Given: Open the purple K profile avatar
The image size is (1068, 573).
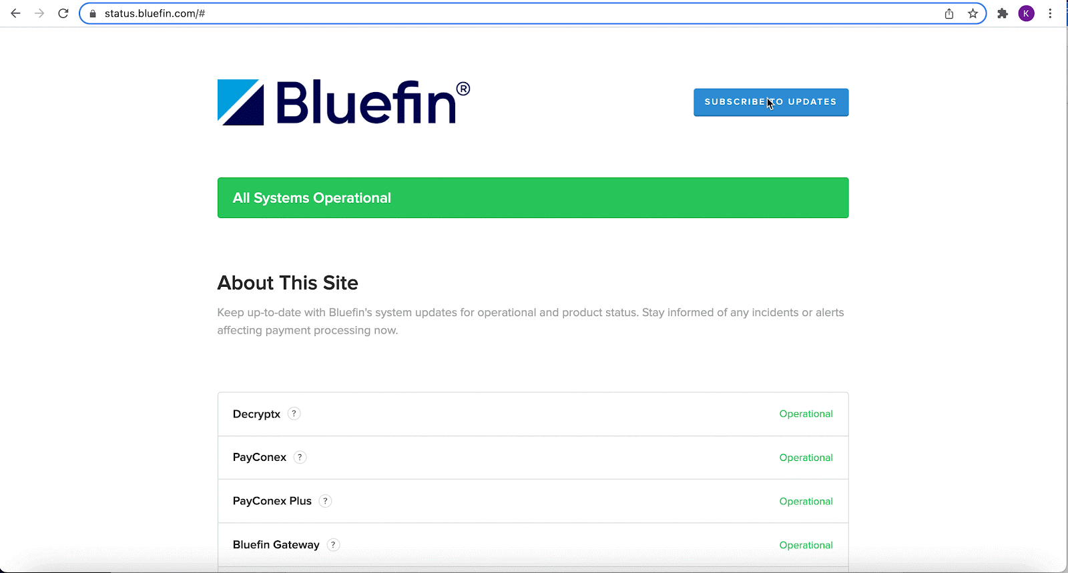Looking at the screenshot, I should click(1027, 13).
